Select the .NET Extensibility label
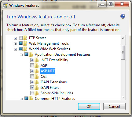 click(54, 60)
